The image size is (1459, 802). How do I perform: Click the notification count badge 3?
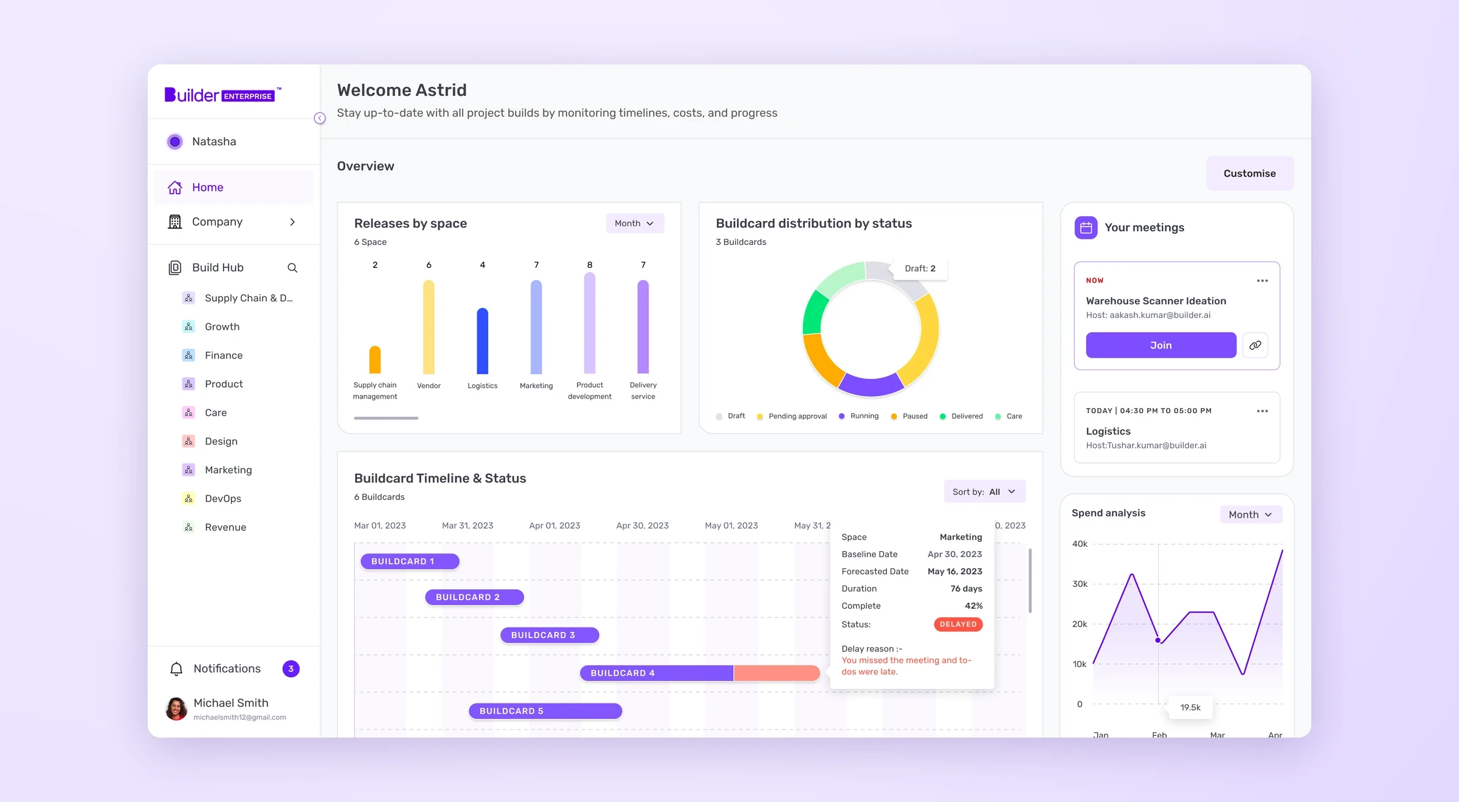tap(291, 669)
